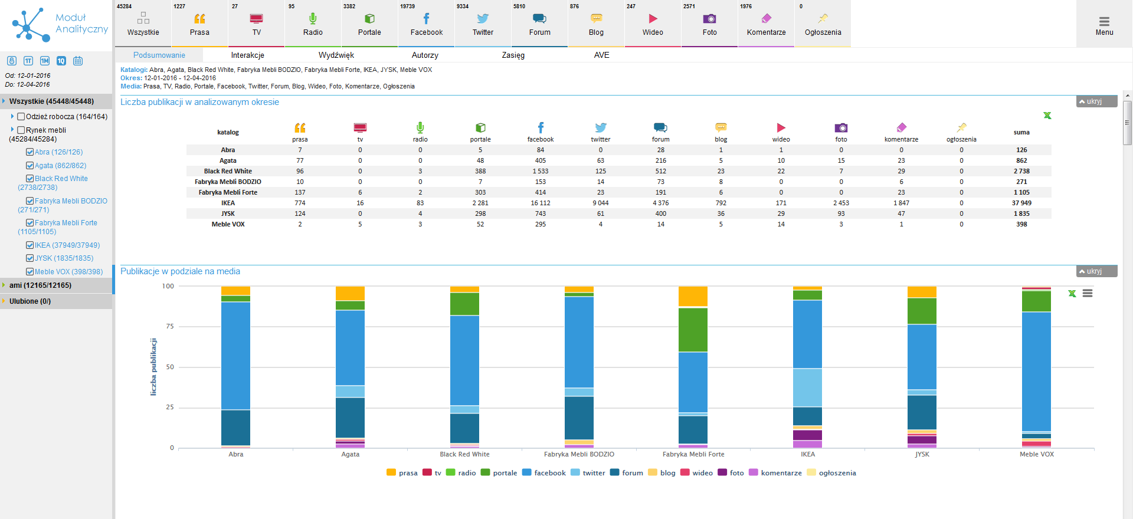Image resolution: width=1133 pixels, height=519 pixels.
Task: Toggle forum series in chart legend
Action: [x=627, y=473]
